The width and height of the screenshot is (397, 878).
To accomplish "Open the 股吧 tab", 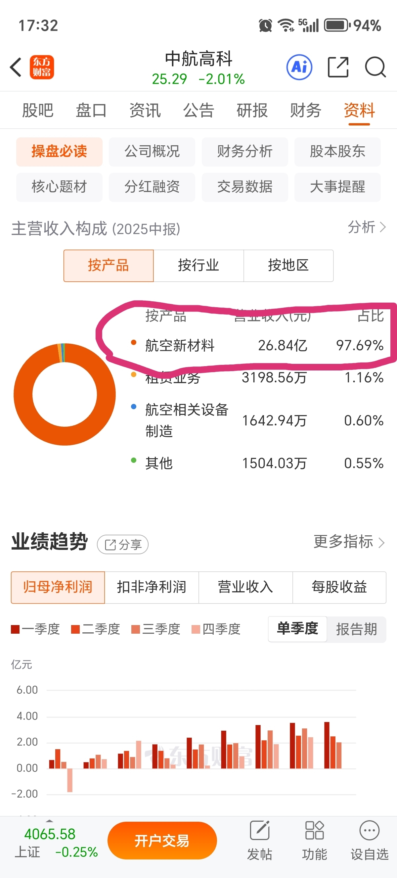I will [x=37, y=110].
